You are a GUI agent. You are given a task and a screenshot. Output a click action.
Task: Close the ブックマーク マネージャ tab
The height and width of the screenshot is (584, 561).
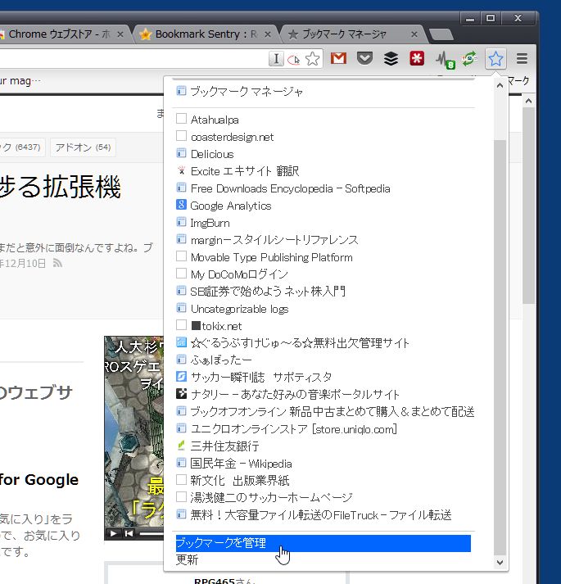(414, 34)
